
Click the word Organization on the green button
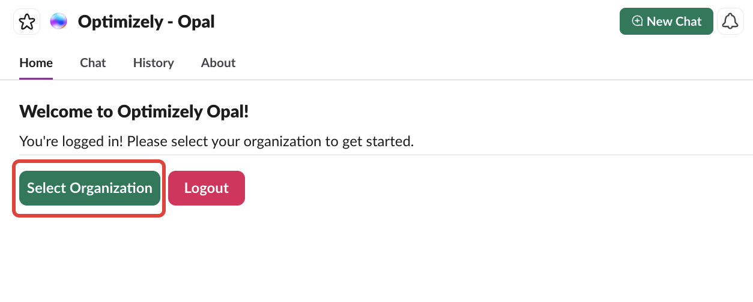[111, 188]
